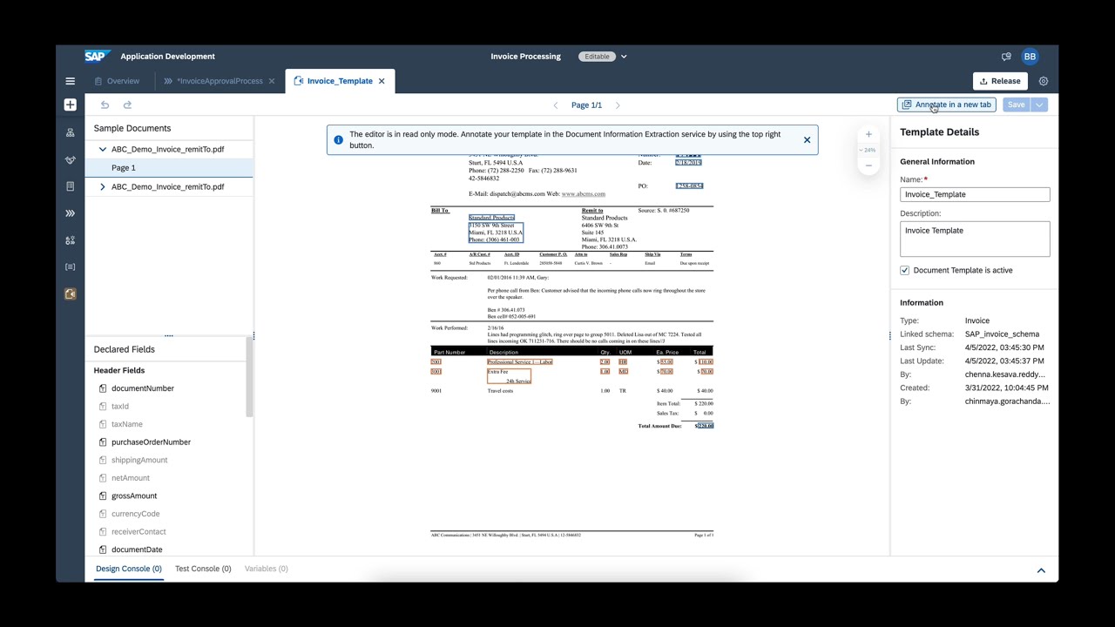The height and width of the screenshot is (627, 1115).
Task: Dismiss the read only mode message
Action: tap(807, 139)
